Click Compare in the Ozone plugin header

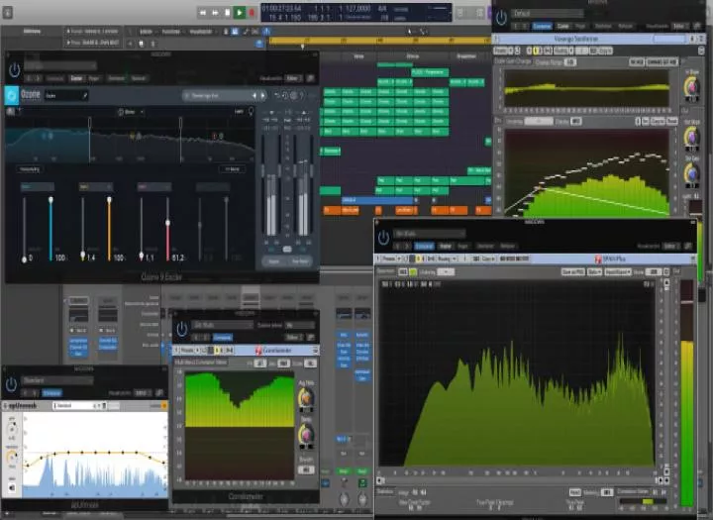[55, 78]
